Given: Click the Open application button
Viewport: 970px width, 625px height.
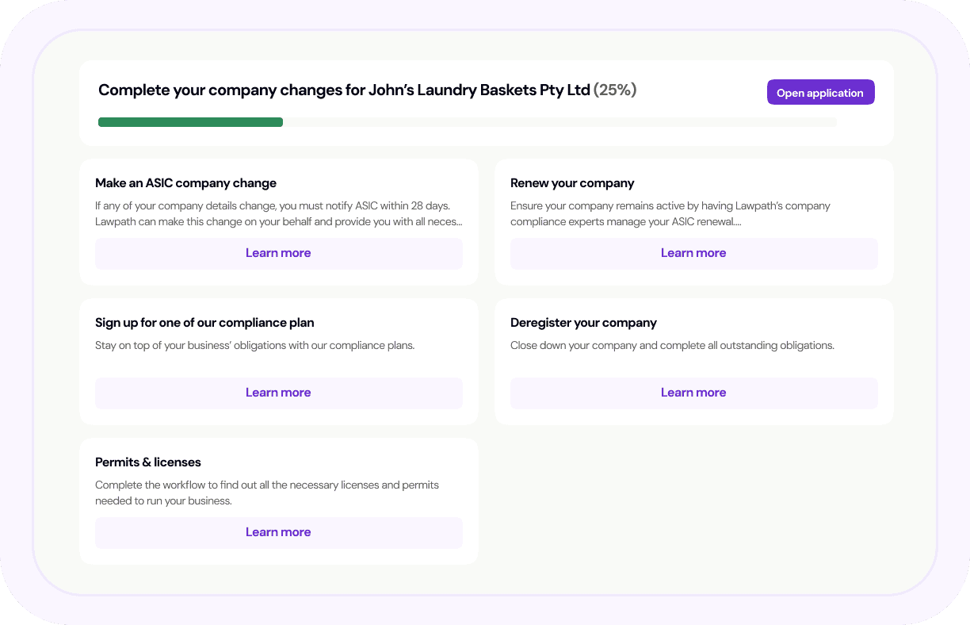Looking at the screenshot, I should click(820, 93).
